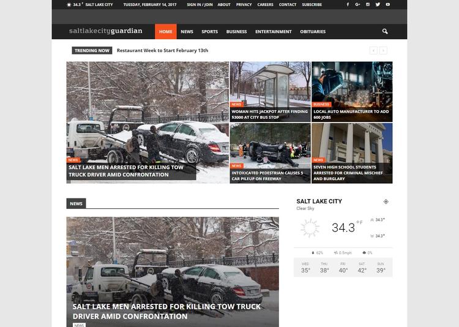Open the Restaurant Week trending headline
The width and height of the screenshot is (459, 327).
162,50
